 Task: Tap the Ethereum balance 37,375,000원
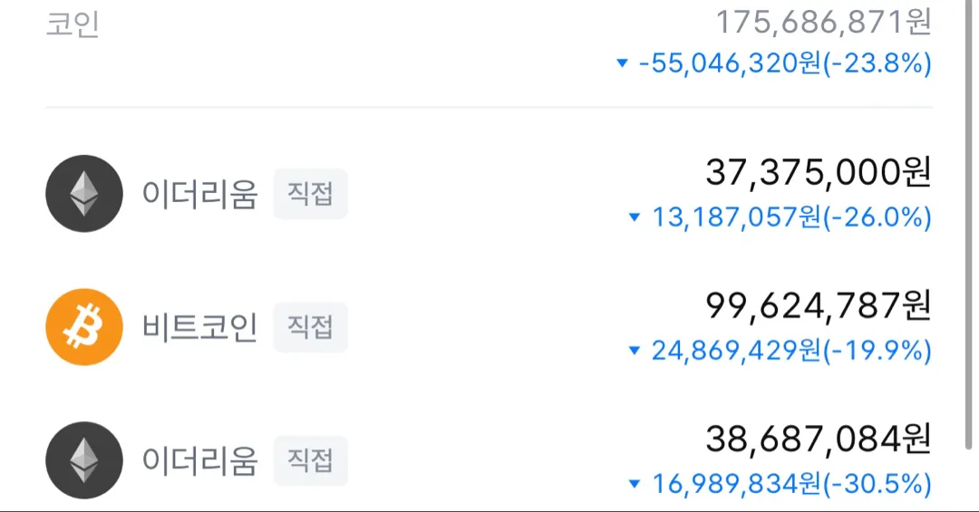(x=818, y=172)
